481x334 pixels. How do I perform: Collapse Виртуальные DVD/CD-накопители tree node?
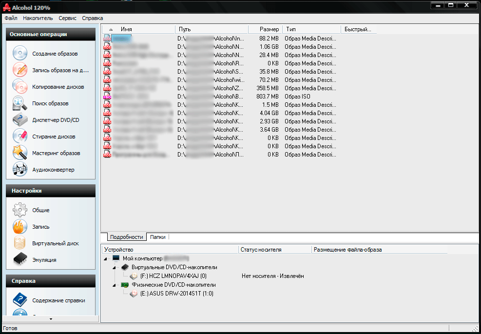[x=114, y=268]
